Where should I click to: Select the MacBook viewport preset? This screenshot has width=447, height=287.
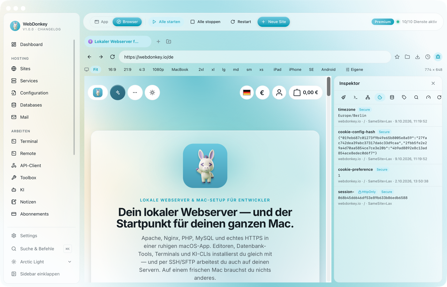180,70
